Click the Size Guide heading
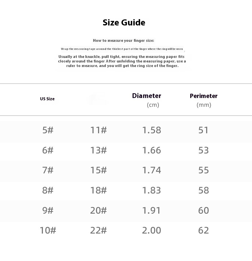Screen dimensions: 252x261 (x=124, y=23)
